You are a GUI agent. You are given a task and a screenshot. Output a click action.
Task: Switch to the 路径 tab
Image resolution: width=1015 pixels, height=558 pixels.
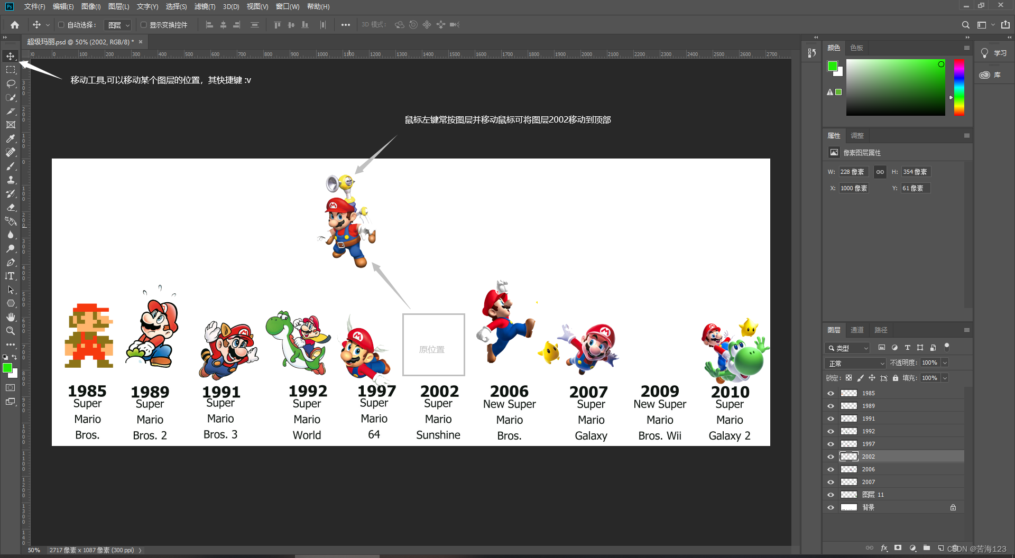click(881, 330)
